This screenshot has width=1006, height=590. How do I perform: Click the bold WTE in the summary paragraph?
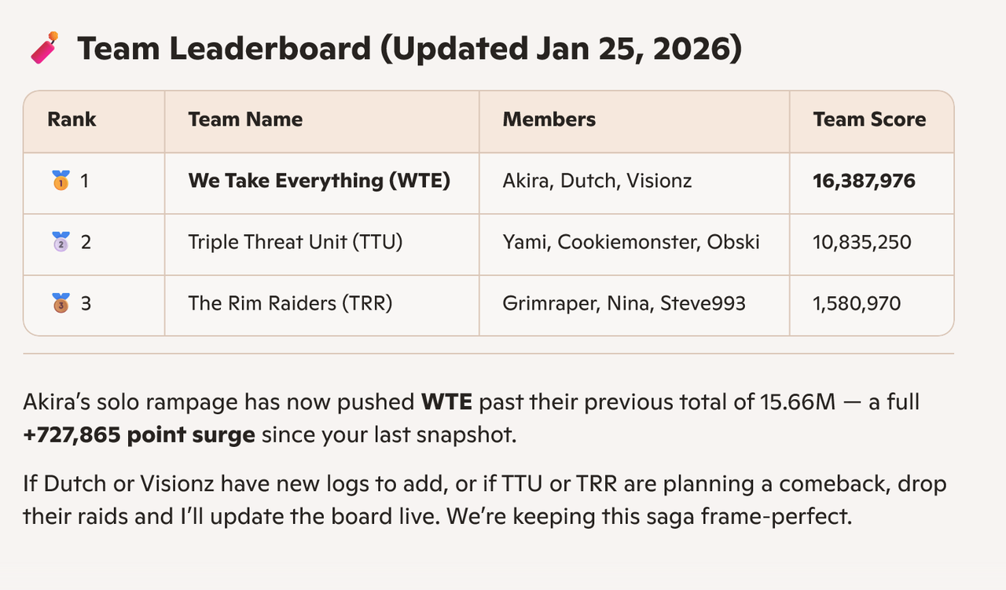447,403
